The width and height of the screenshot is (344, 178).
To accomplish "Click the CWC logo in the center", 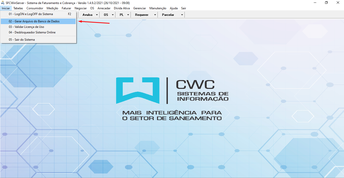I will pyautogui.click(x=172, y=99).
